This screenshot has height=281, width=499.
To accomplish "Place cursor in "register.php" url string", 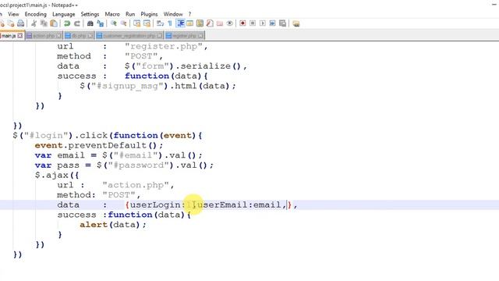I will 164,46.
